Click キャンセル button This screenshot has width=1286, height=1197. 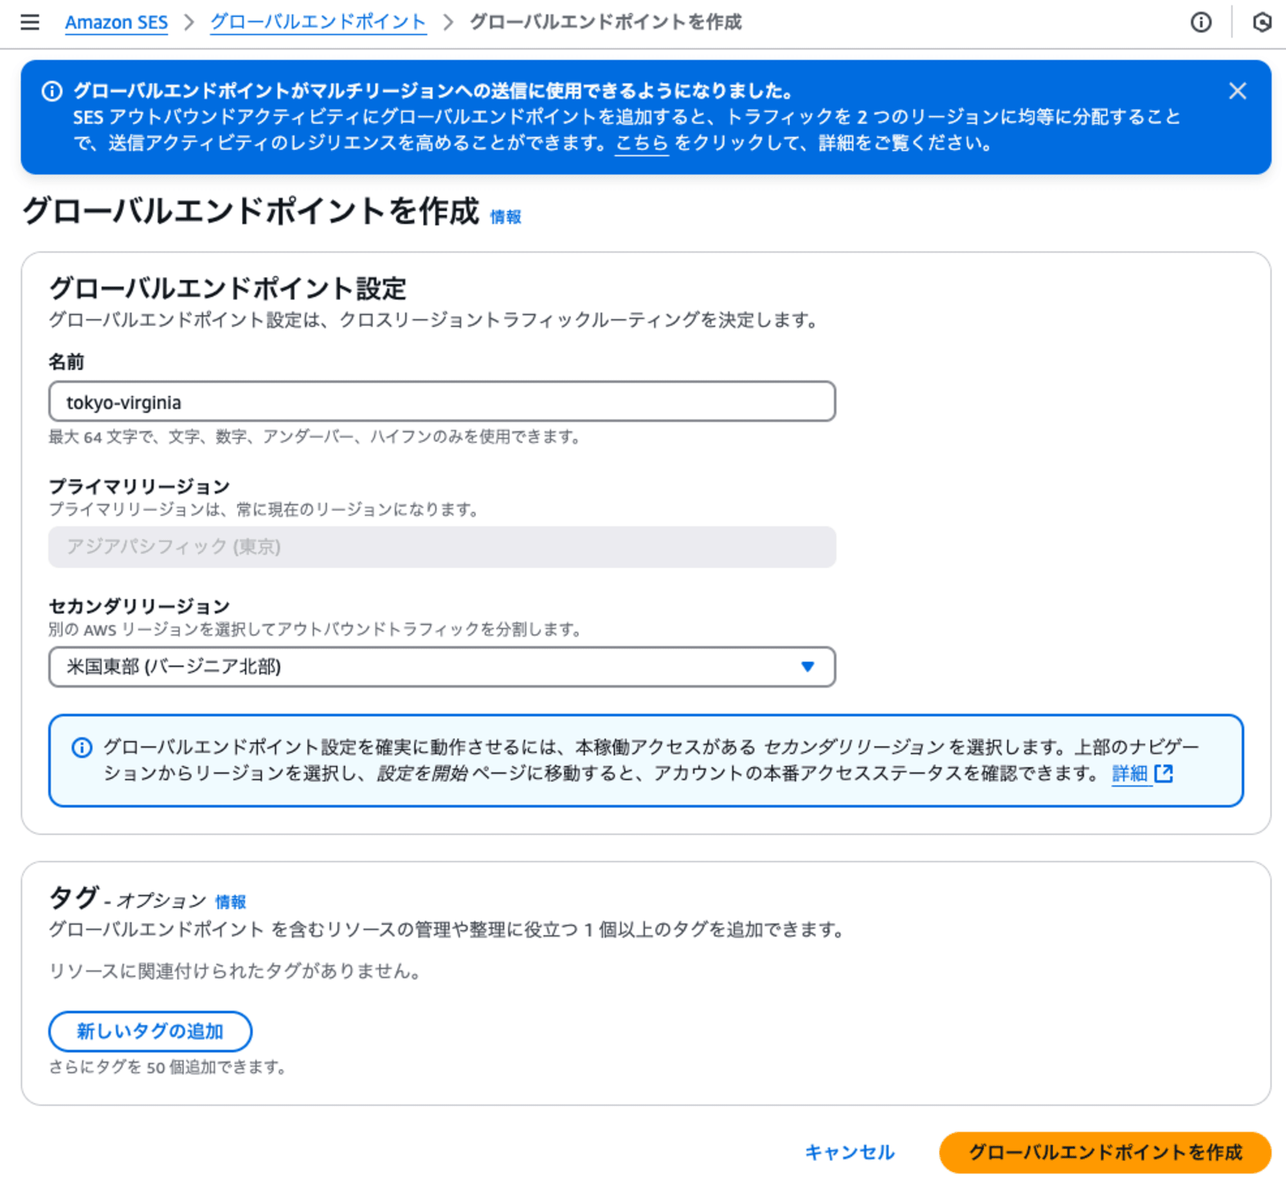click(849, 1153)
